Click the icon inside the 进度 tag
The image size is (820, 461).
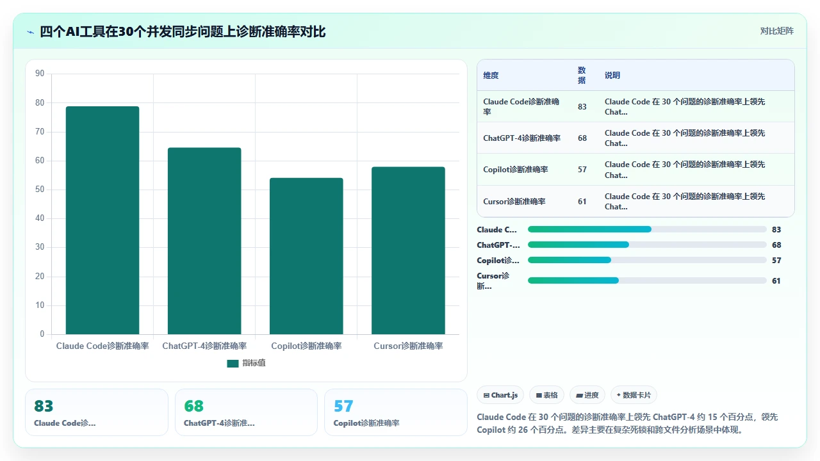coord(579,396)
